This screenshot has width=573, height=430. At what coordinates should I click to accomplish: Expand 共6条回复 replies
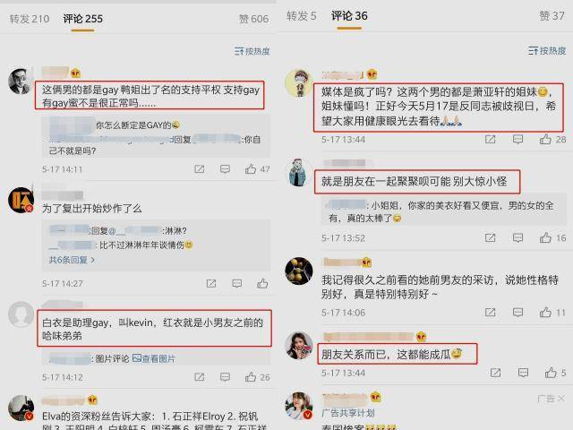coord(72,260)
